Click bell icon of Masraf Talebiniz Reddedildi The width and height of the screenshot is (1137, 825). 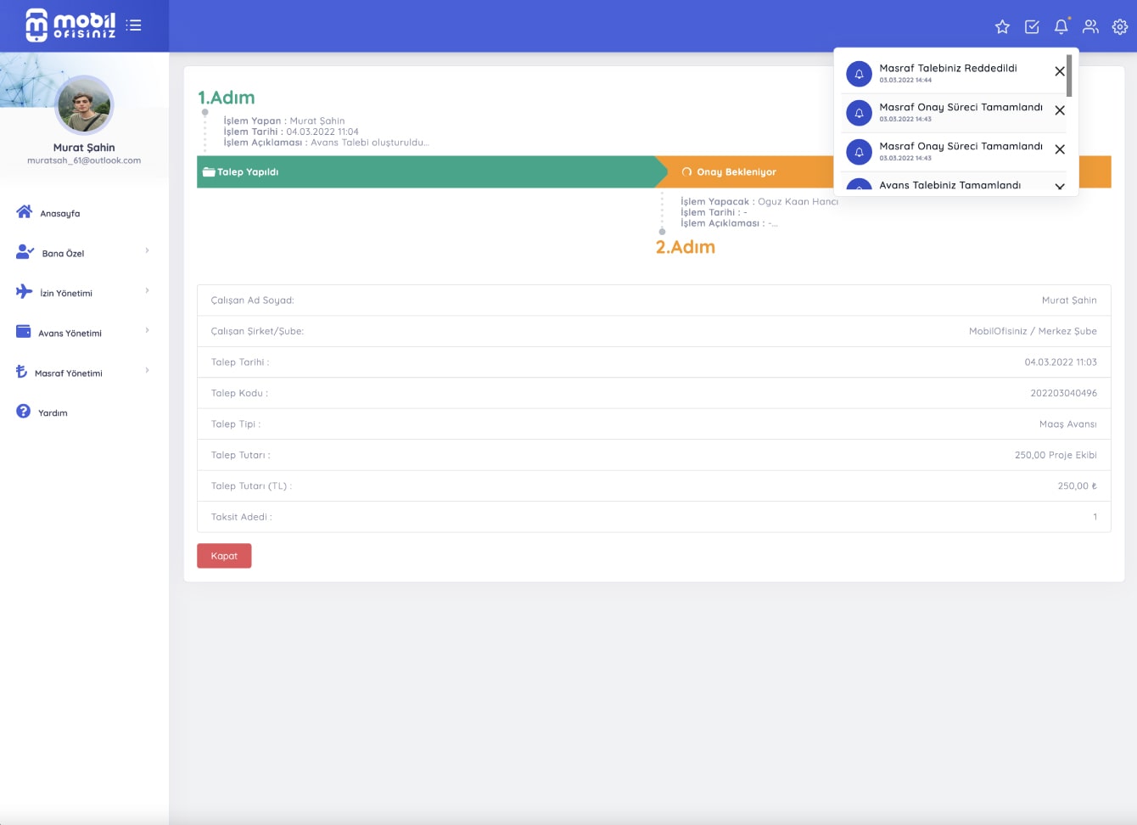point(859,74)
